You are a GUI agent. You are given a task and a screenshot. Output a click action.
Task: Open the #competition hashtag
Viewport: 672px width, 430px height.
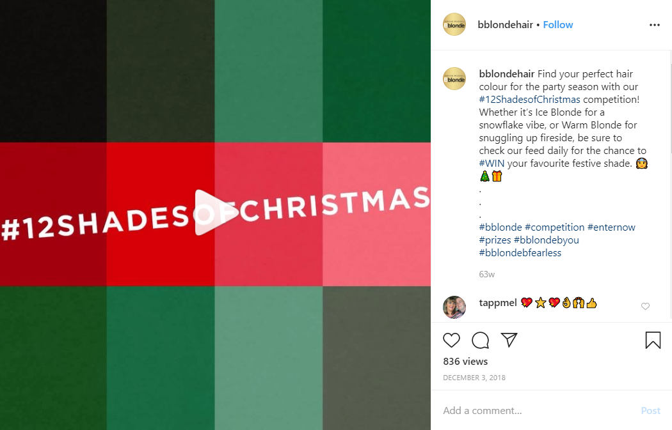tap(555, 227)
